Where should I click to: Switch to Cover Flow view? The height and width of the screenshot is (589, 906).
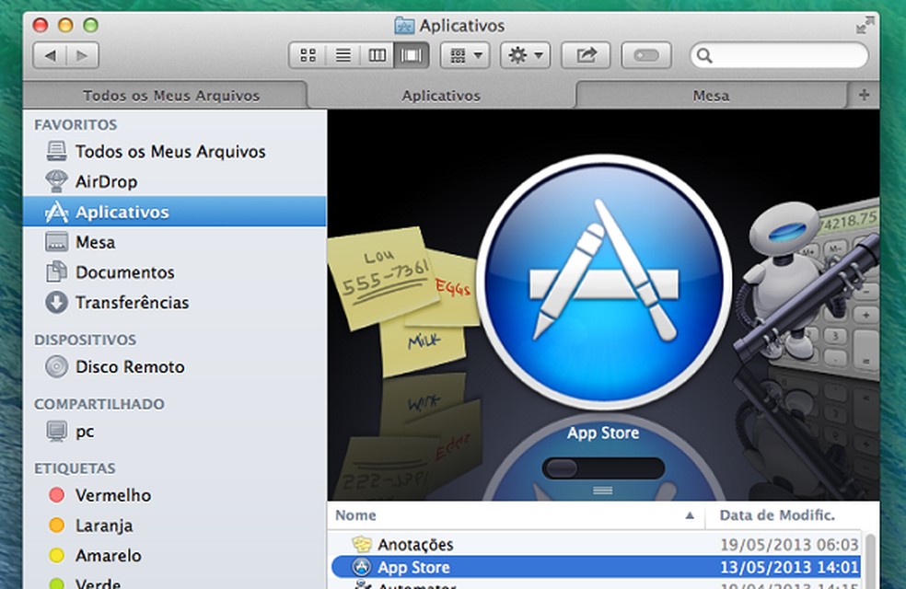point(412,55)
